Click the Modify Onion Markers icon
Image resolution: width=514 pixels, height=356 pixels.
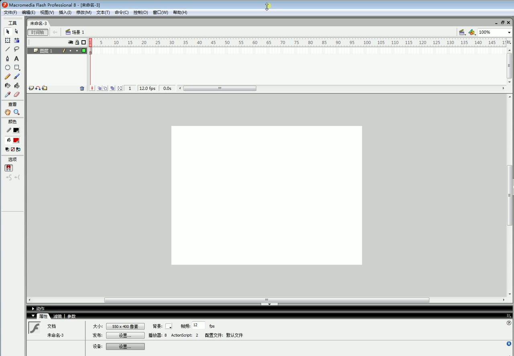coord(120,88)
